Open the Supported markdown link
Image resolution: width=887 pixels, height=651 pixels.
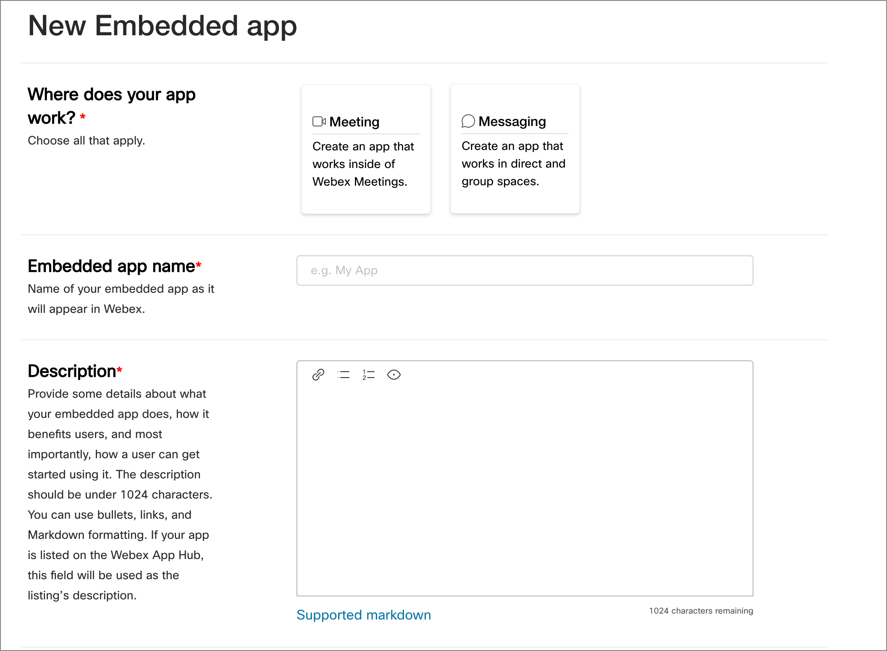pos(364,615)
